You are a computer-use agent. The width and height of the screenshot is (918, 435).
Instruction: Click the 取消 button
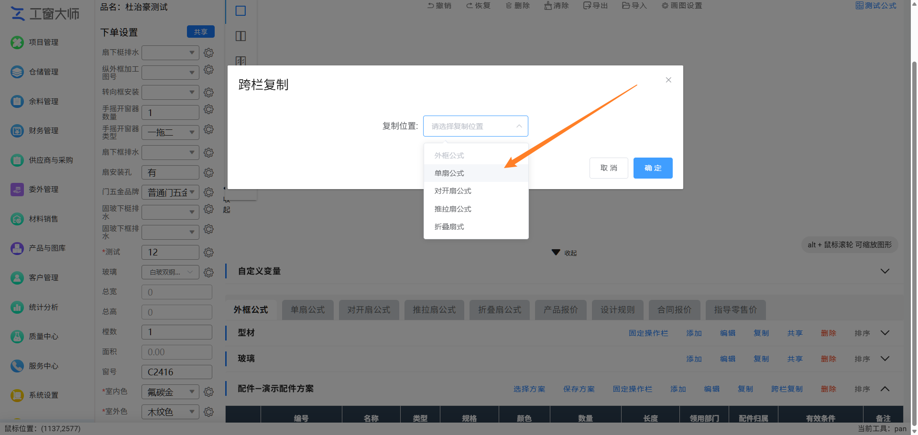point(609,168)
